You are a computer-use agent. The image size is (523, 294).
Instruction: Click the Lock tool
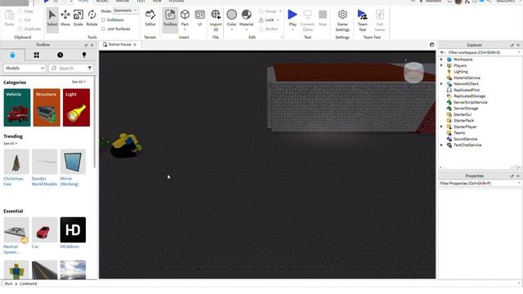[x=267, y=20]
